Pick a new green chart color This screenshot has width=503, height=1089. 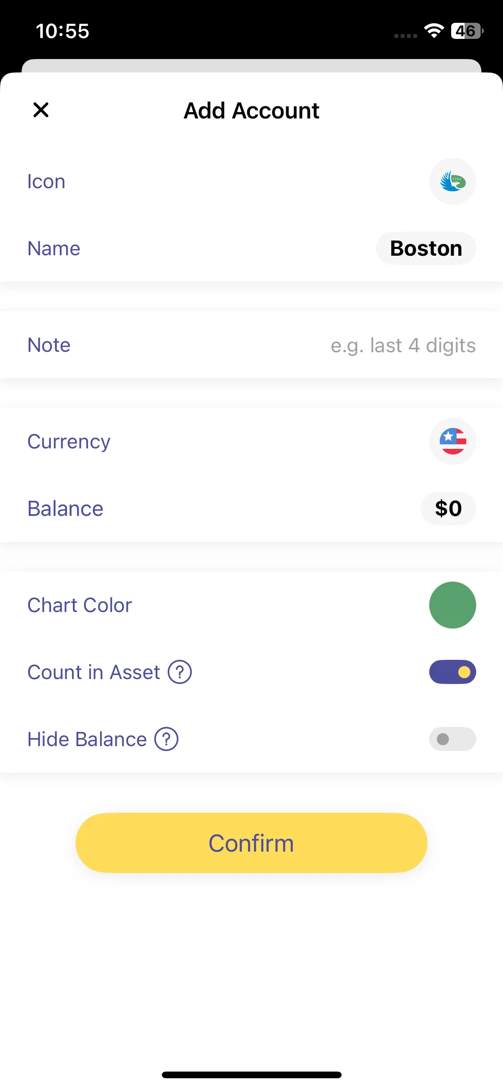coord(452,605)
